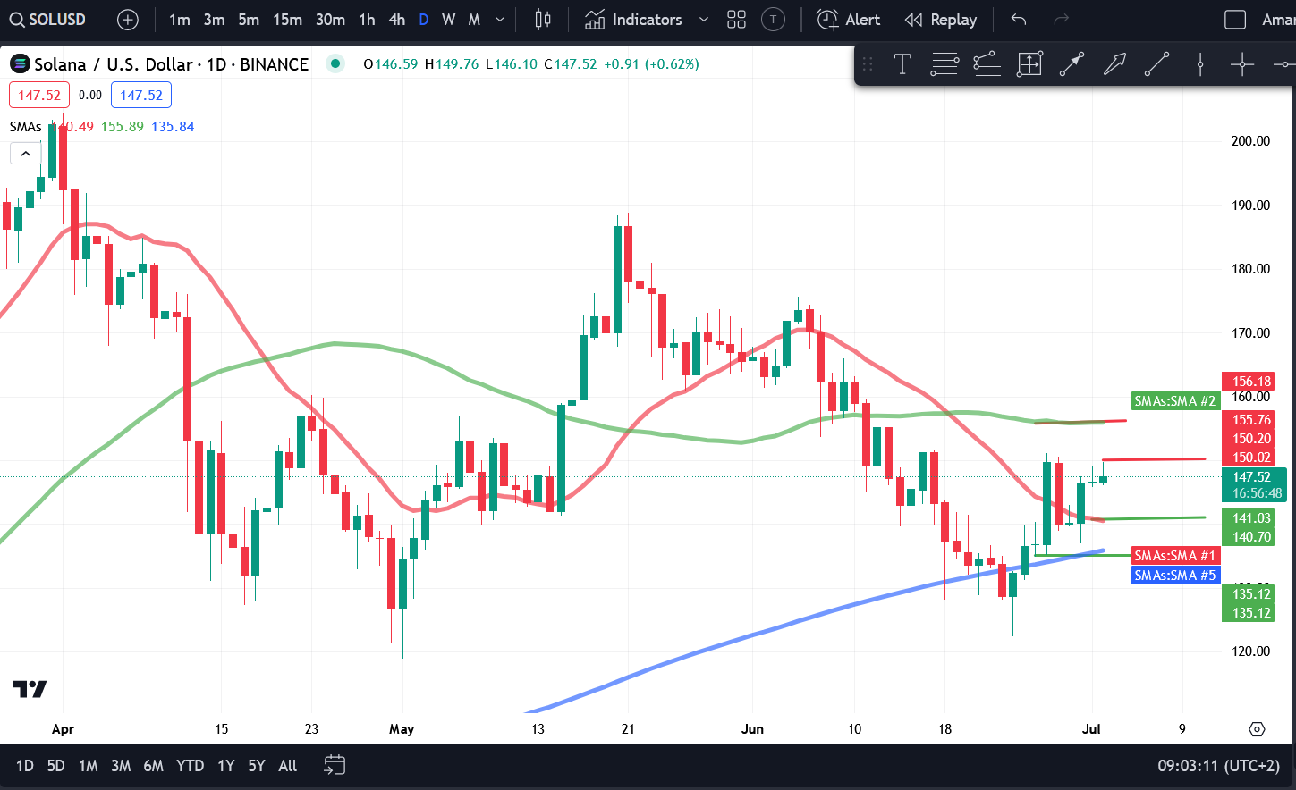Click the TradingView logo on the chart
The height and width of the screenshot is (790, 1296).
(x=30, y=689)
